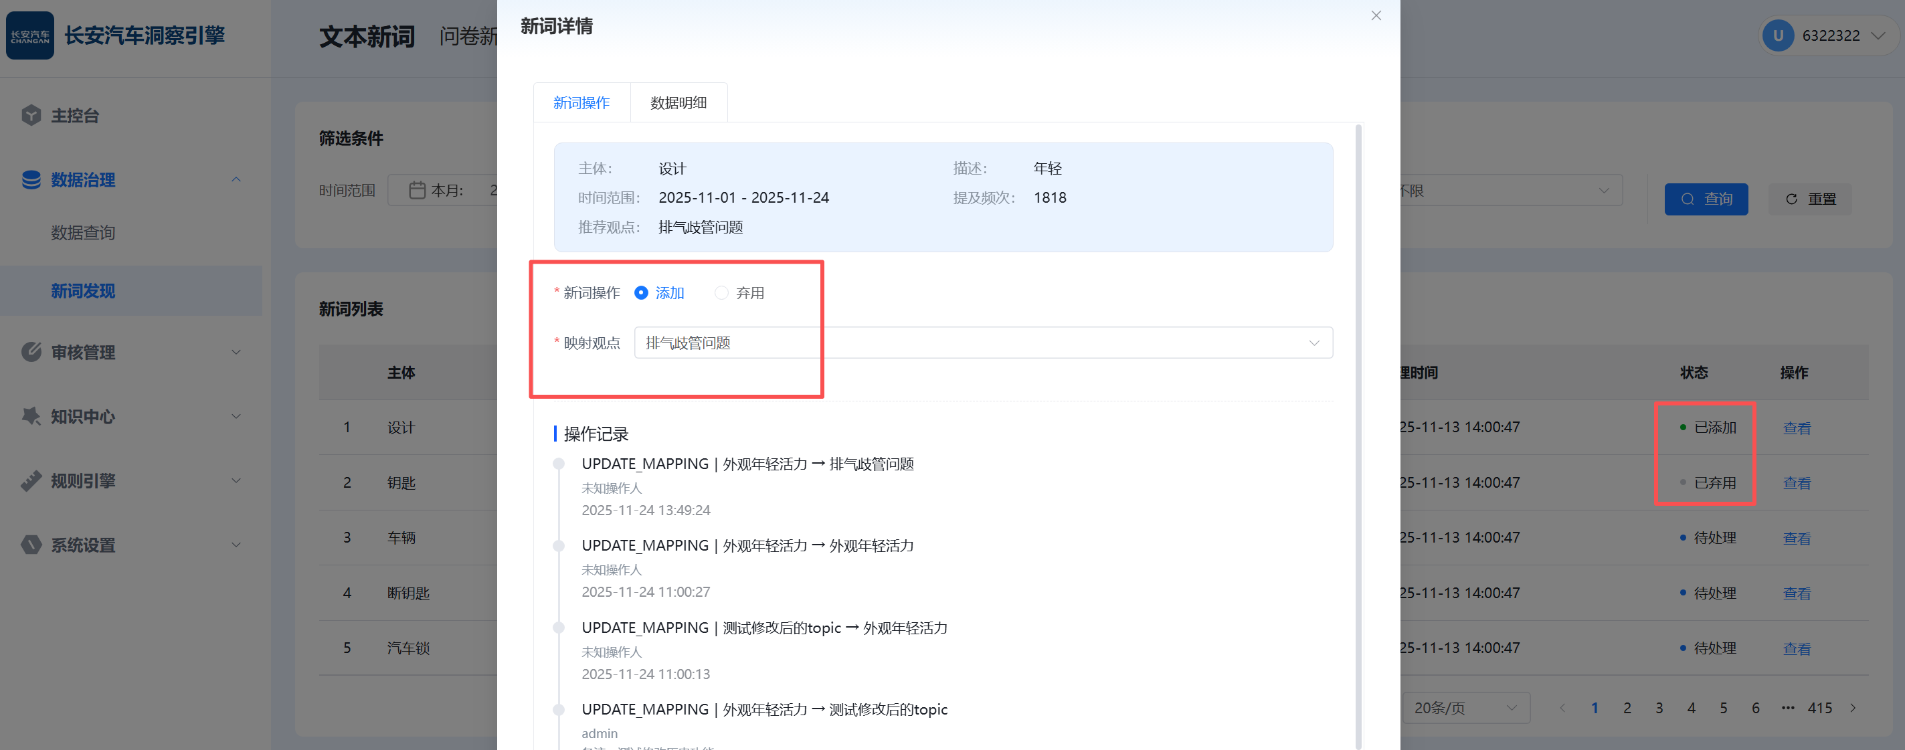The width and height of the screenshot is (1905, 750).
Task: Select the 弃用 radio option
Action: (x=721, y=293)
